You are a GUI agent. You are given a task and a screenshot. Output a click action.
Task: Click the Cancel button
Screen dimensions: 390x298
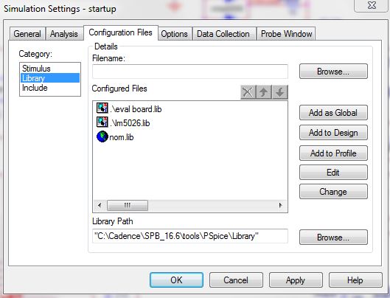236,280
